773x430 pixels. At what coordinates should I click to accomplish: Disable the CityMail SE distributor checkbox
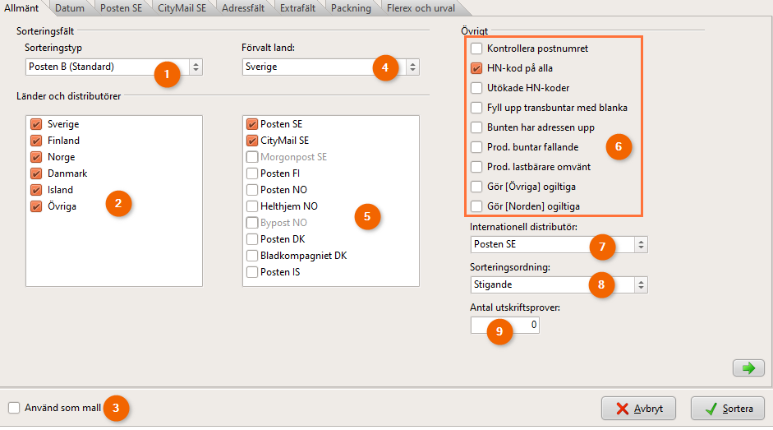[x=252, y=141]
